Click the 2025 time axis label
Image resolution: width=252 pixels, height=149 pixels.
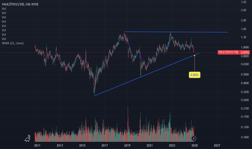(195, 145)
